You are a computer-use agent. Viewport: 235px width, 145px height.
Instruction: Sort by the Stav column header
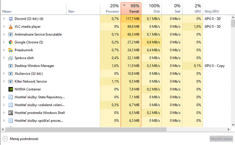(x=83, y=9)
